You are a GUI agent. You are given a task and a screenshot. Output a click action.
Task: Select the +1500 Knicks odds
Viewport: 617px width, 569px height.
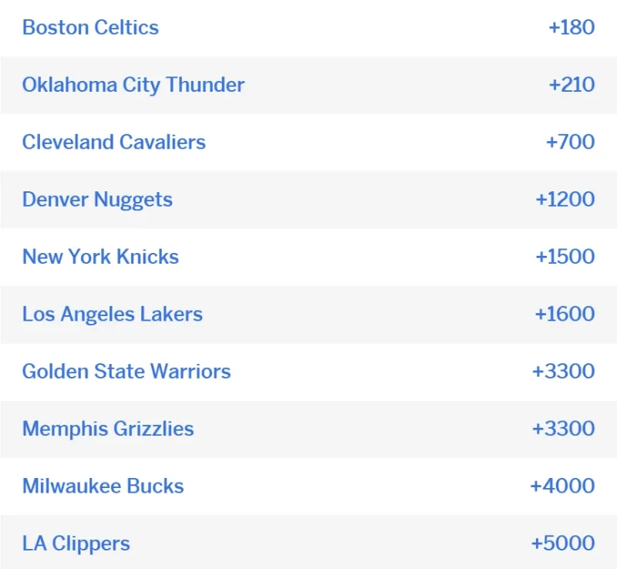[x=565, y=257]
